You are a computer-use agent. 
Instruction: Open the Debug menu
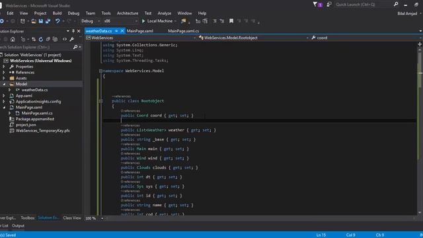(73, 13)
